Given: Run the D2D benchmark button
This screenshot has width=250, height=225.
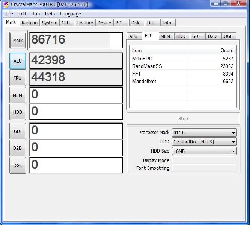Looking at the screenshot, I should click(18, 148).
